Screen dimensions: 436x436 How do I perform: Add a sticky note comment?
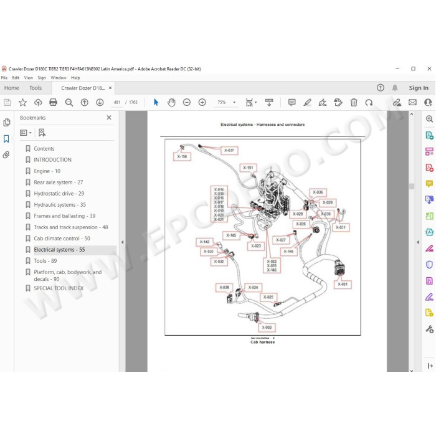click(x=291, y=103)
